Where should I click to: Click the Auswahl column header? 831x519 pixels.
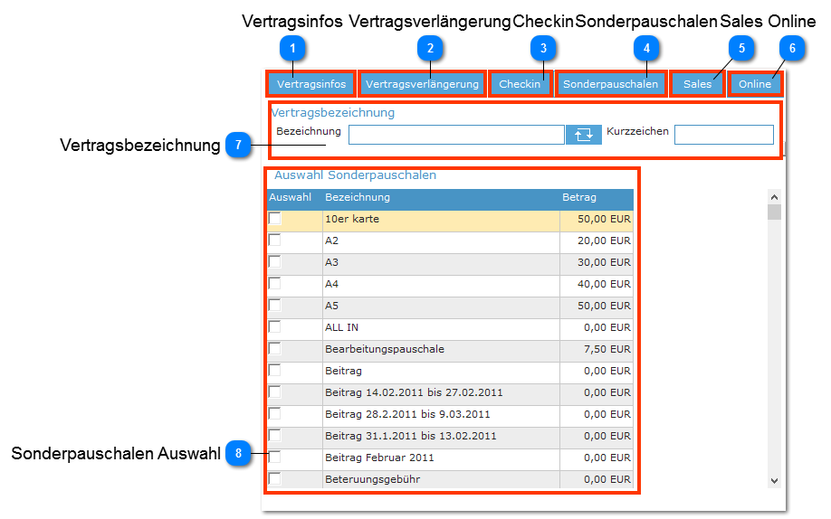coord(290,197)
